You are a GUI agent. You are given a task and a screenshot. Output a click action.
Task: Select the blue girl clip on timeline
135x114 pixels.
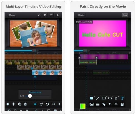(47, 72)
